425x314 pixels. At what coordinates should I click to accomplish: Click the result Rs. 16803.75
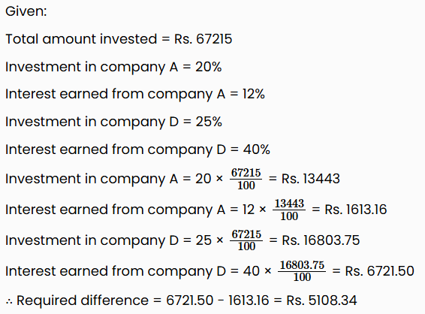[321, 240]
